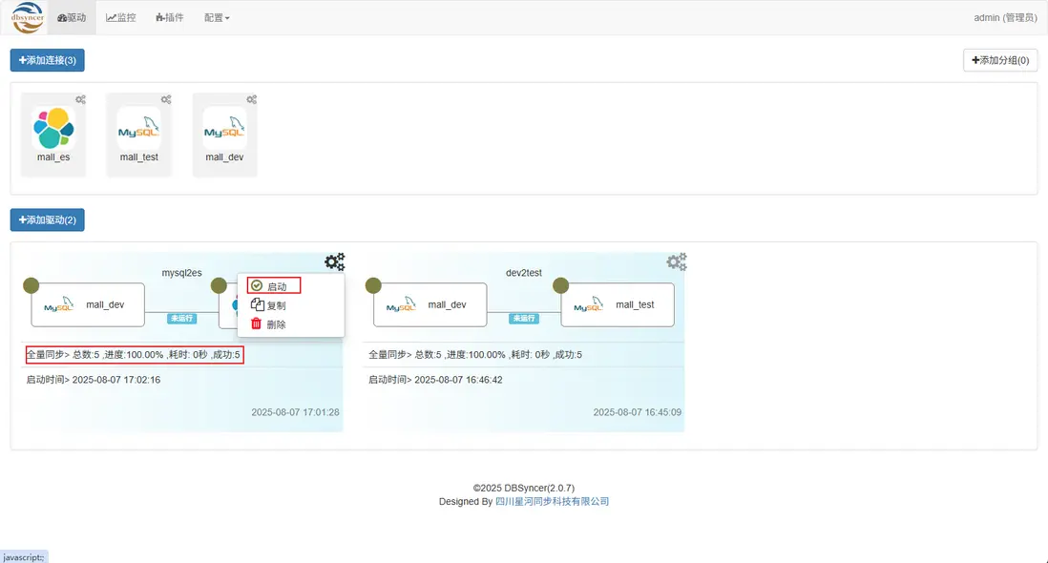Click mall_dev source box in dev2test
This screenshot has width=1048, height=563.
click(x=430, y=305)
